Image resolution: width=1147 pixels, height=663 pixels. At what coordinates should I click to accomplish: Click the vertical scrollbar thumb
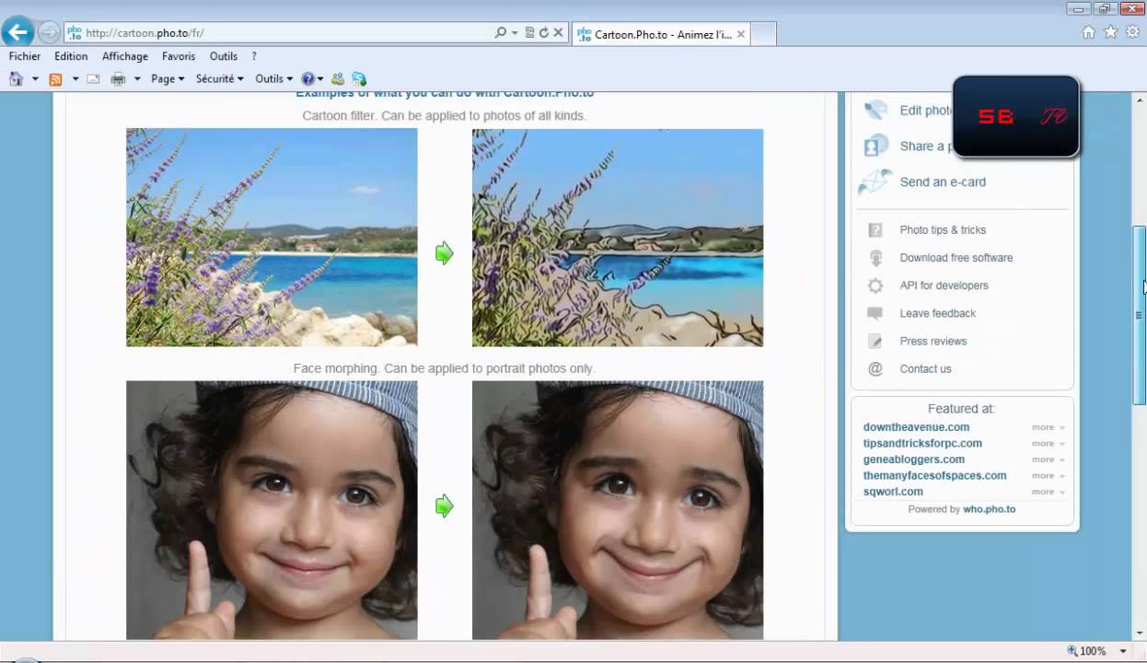1139,315
